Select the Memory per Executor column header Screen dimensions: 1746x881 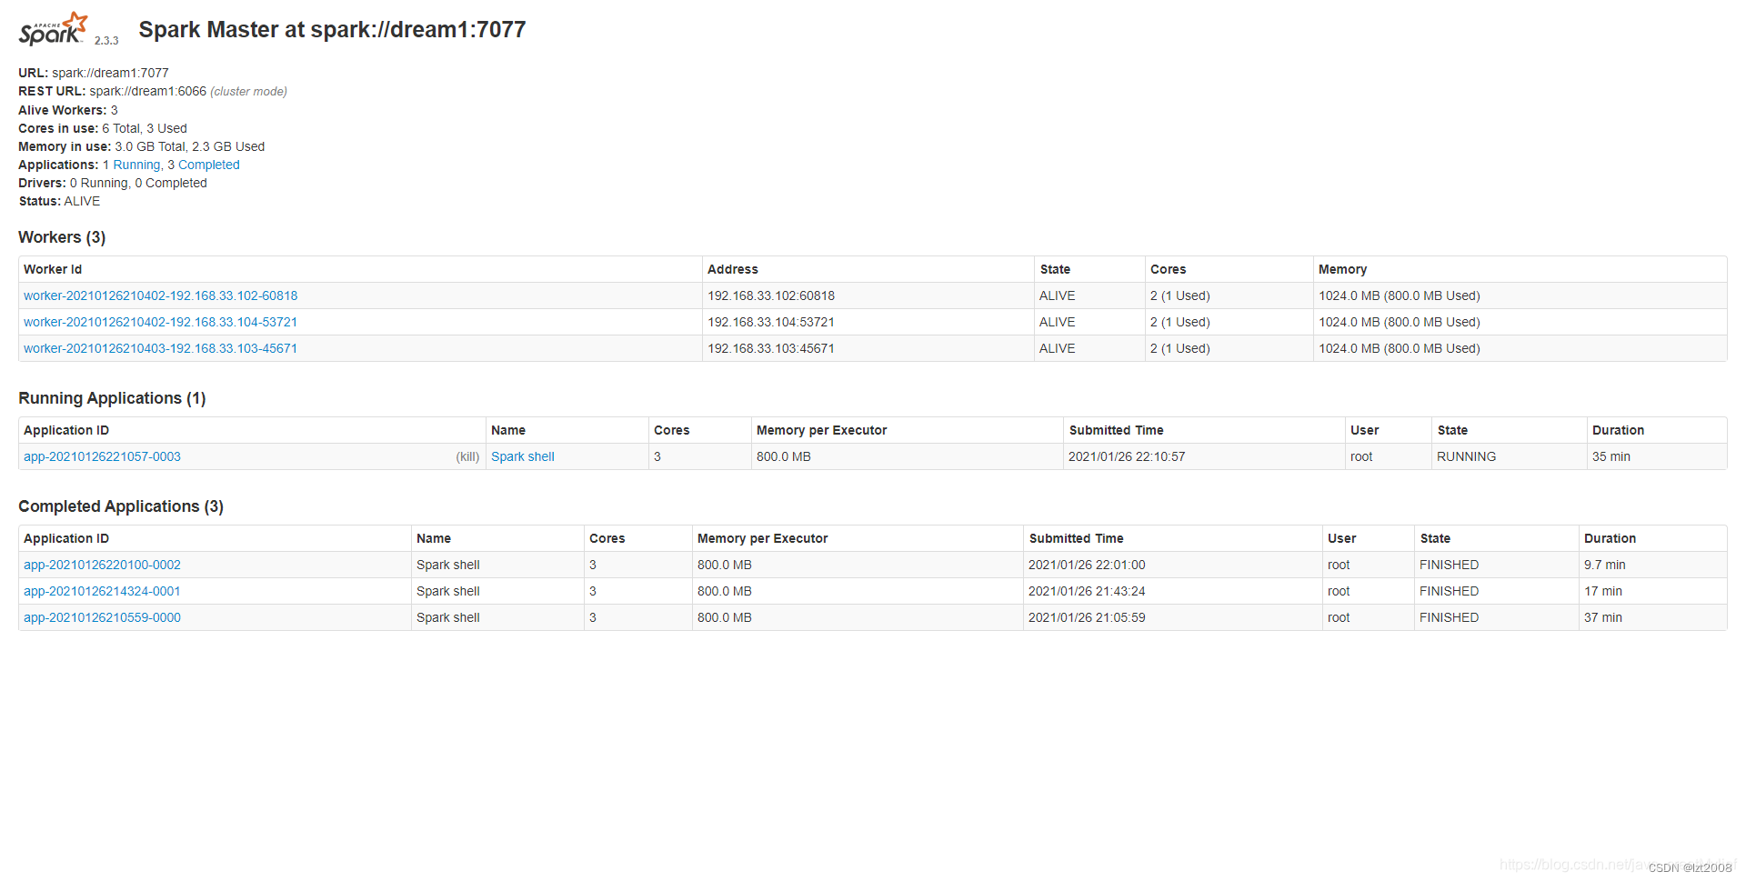point(820,430)
